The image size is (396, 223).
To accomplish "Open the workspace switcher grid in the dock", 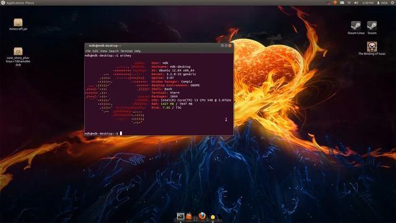I will pos(196,217).
